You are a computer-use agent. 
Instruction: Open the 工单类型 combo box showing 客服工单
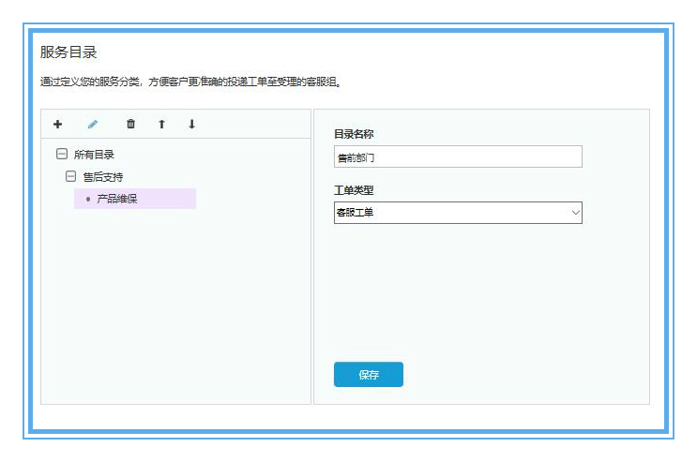(450, 213)
